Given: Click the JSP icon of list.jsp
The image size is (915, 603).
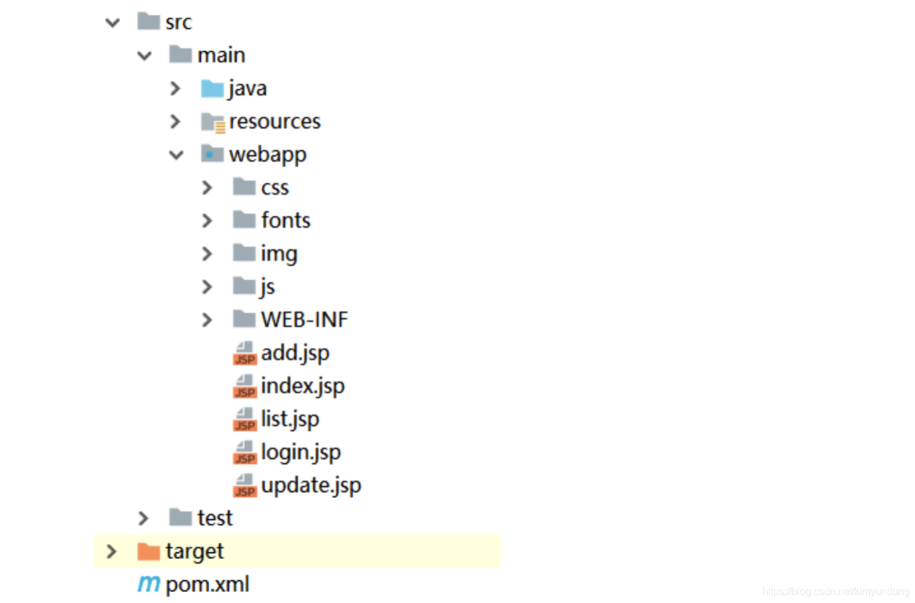Looking at the screenshot, I should pos(245,419).
